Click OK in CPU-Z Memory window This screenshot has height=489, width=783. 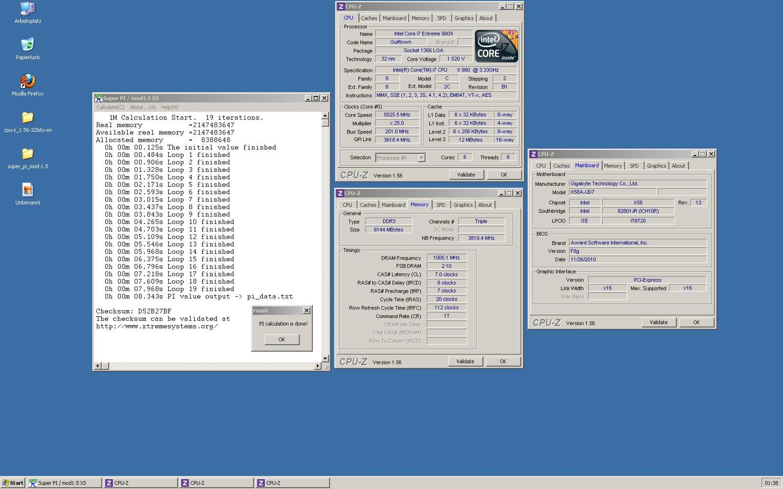pos(503,361)
